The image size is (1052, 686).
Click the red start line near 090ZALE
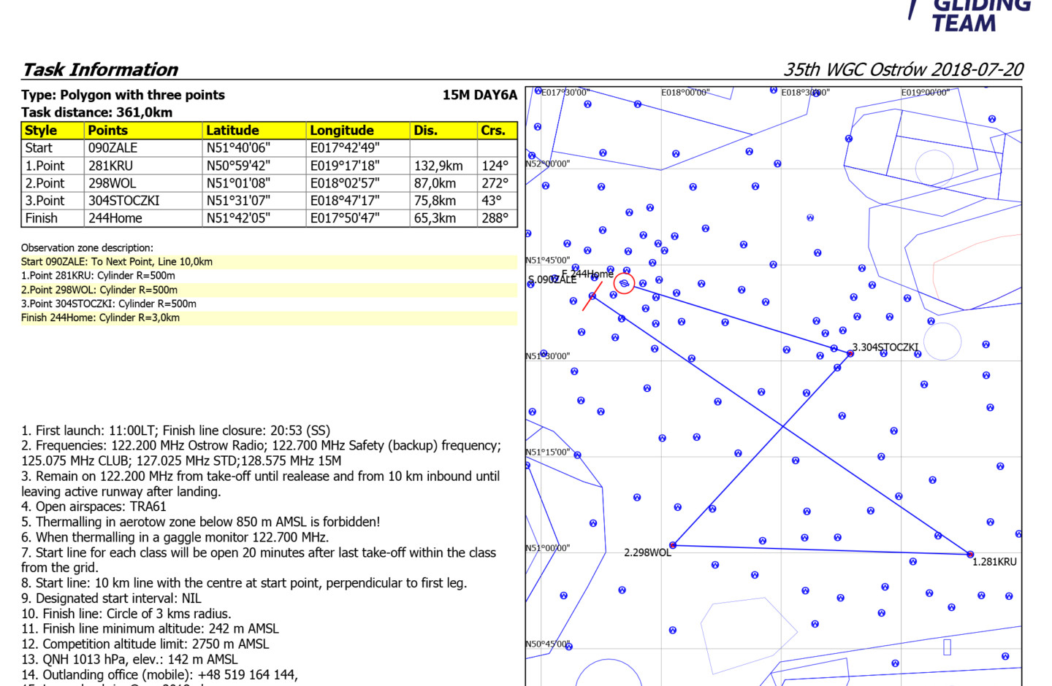pos(591,298)
